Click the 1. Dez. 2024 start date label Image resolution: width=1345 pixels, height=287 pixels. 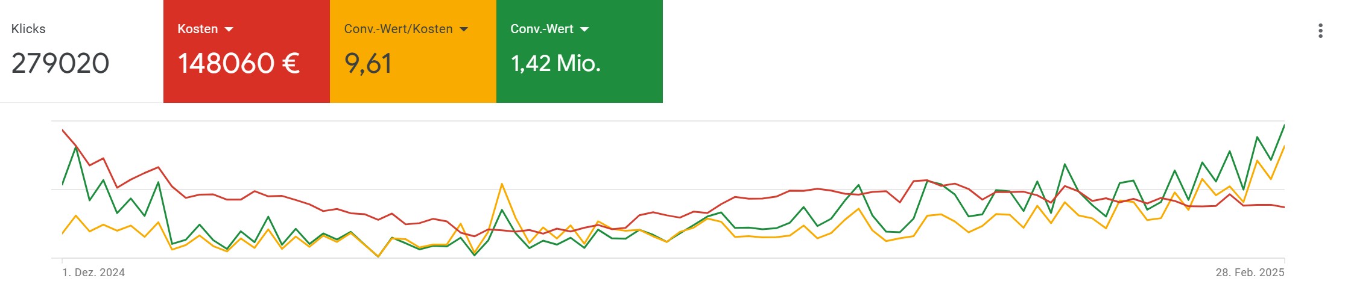click(93, 273)
